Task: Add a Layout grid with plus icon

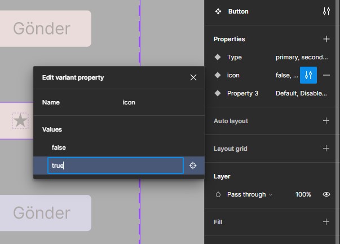Action: pyautogui.click(x=326, y=149)
